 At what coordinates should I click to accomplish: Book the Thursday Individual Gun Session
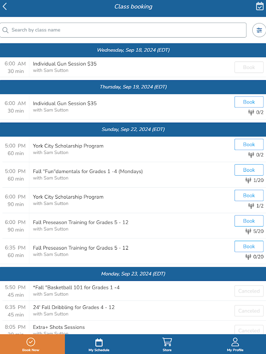[249, 102]
